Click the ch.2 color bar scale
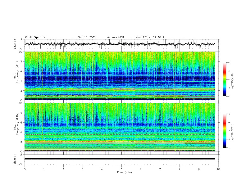The width and height of the screenshot is (246, 190). tap(225, 131)
